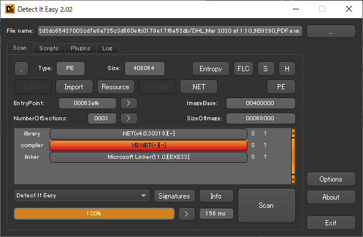Viewport: 363px width, 237px height.
Task: Click question mark in linker row
Action: coord(265,157)
